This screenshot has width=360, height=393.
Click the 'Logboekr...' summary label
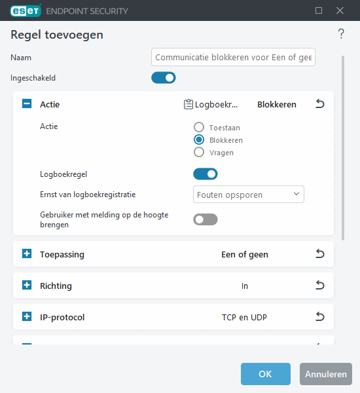[216, 105]
